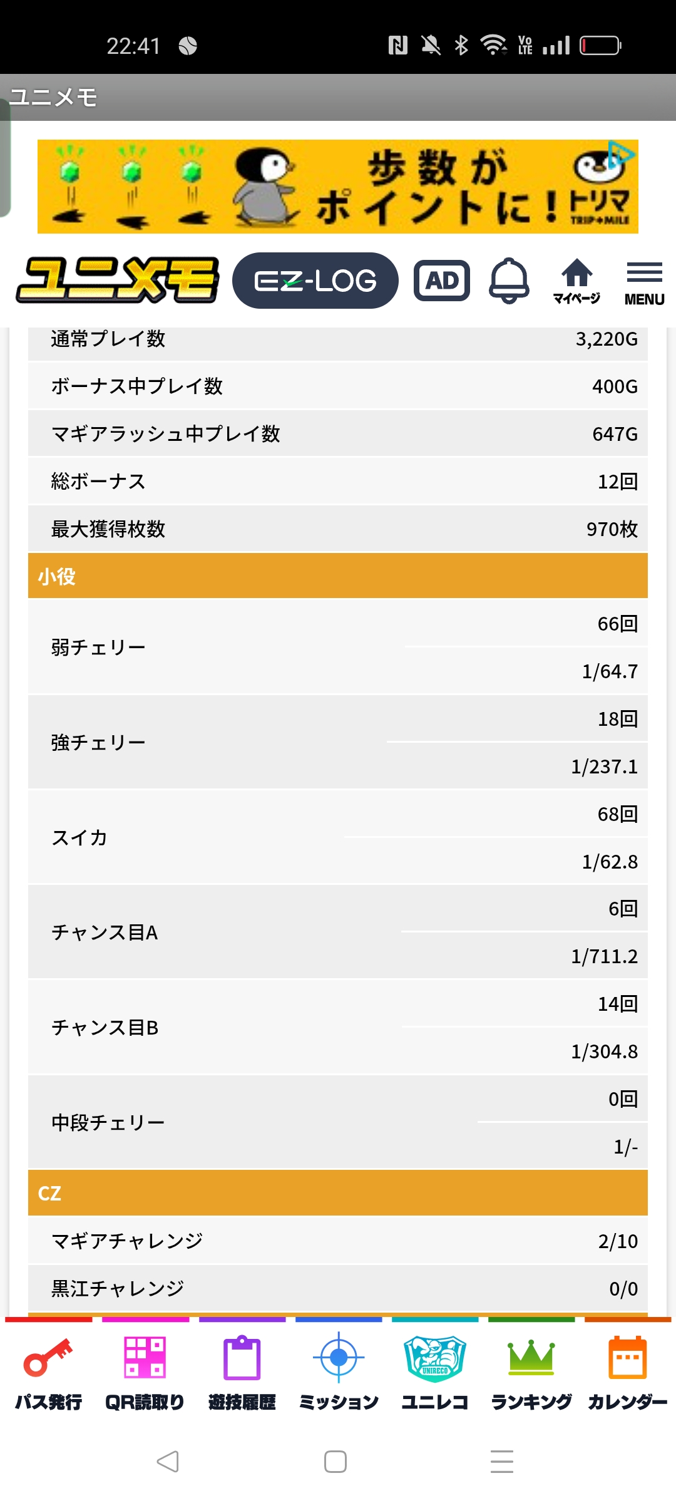Viewport: 676px width, 1503px height.
Task: Tap the 小役 section header
Action: point(338,576)
